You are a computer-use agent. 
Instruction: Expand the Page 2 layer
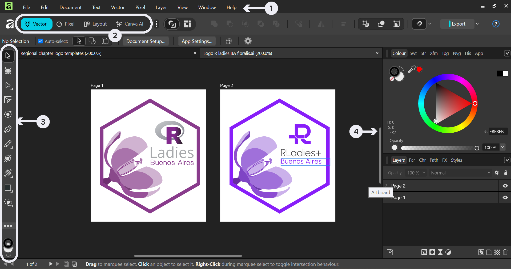point(387,185)
